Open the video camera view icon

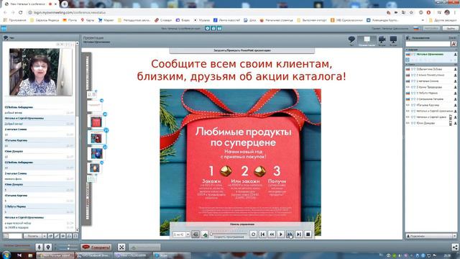(x=382, y=40)
